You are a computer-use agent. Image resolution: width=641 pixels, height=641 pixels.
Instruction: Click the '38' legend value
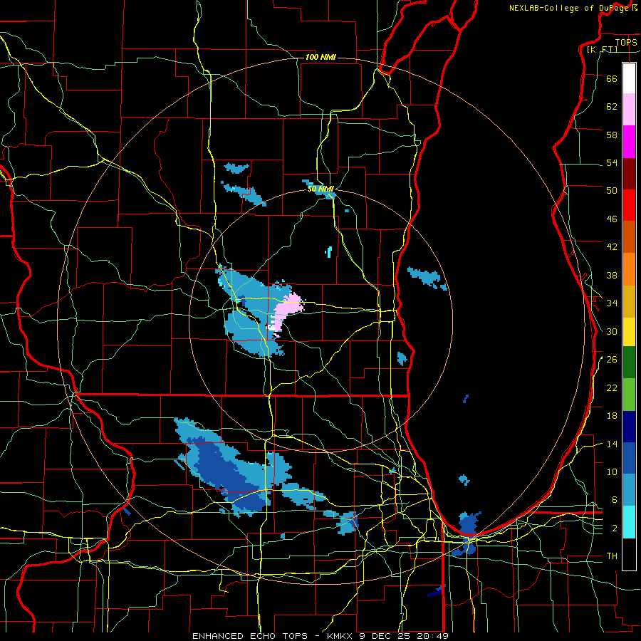[x=612, y=275]
